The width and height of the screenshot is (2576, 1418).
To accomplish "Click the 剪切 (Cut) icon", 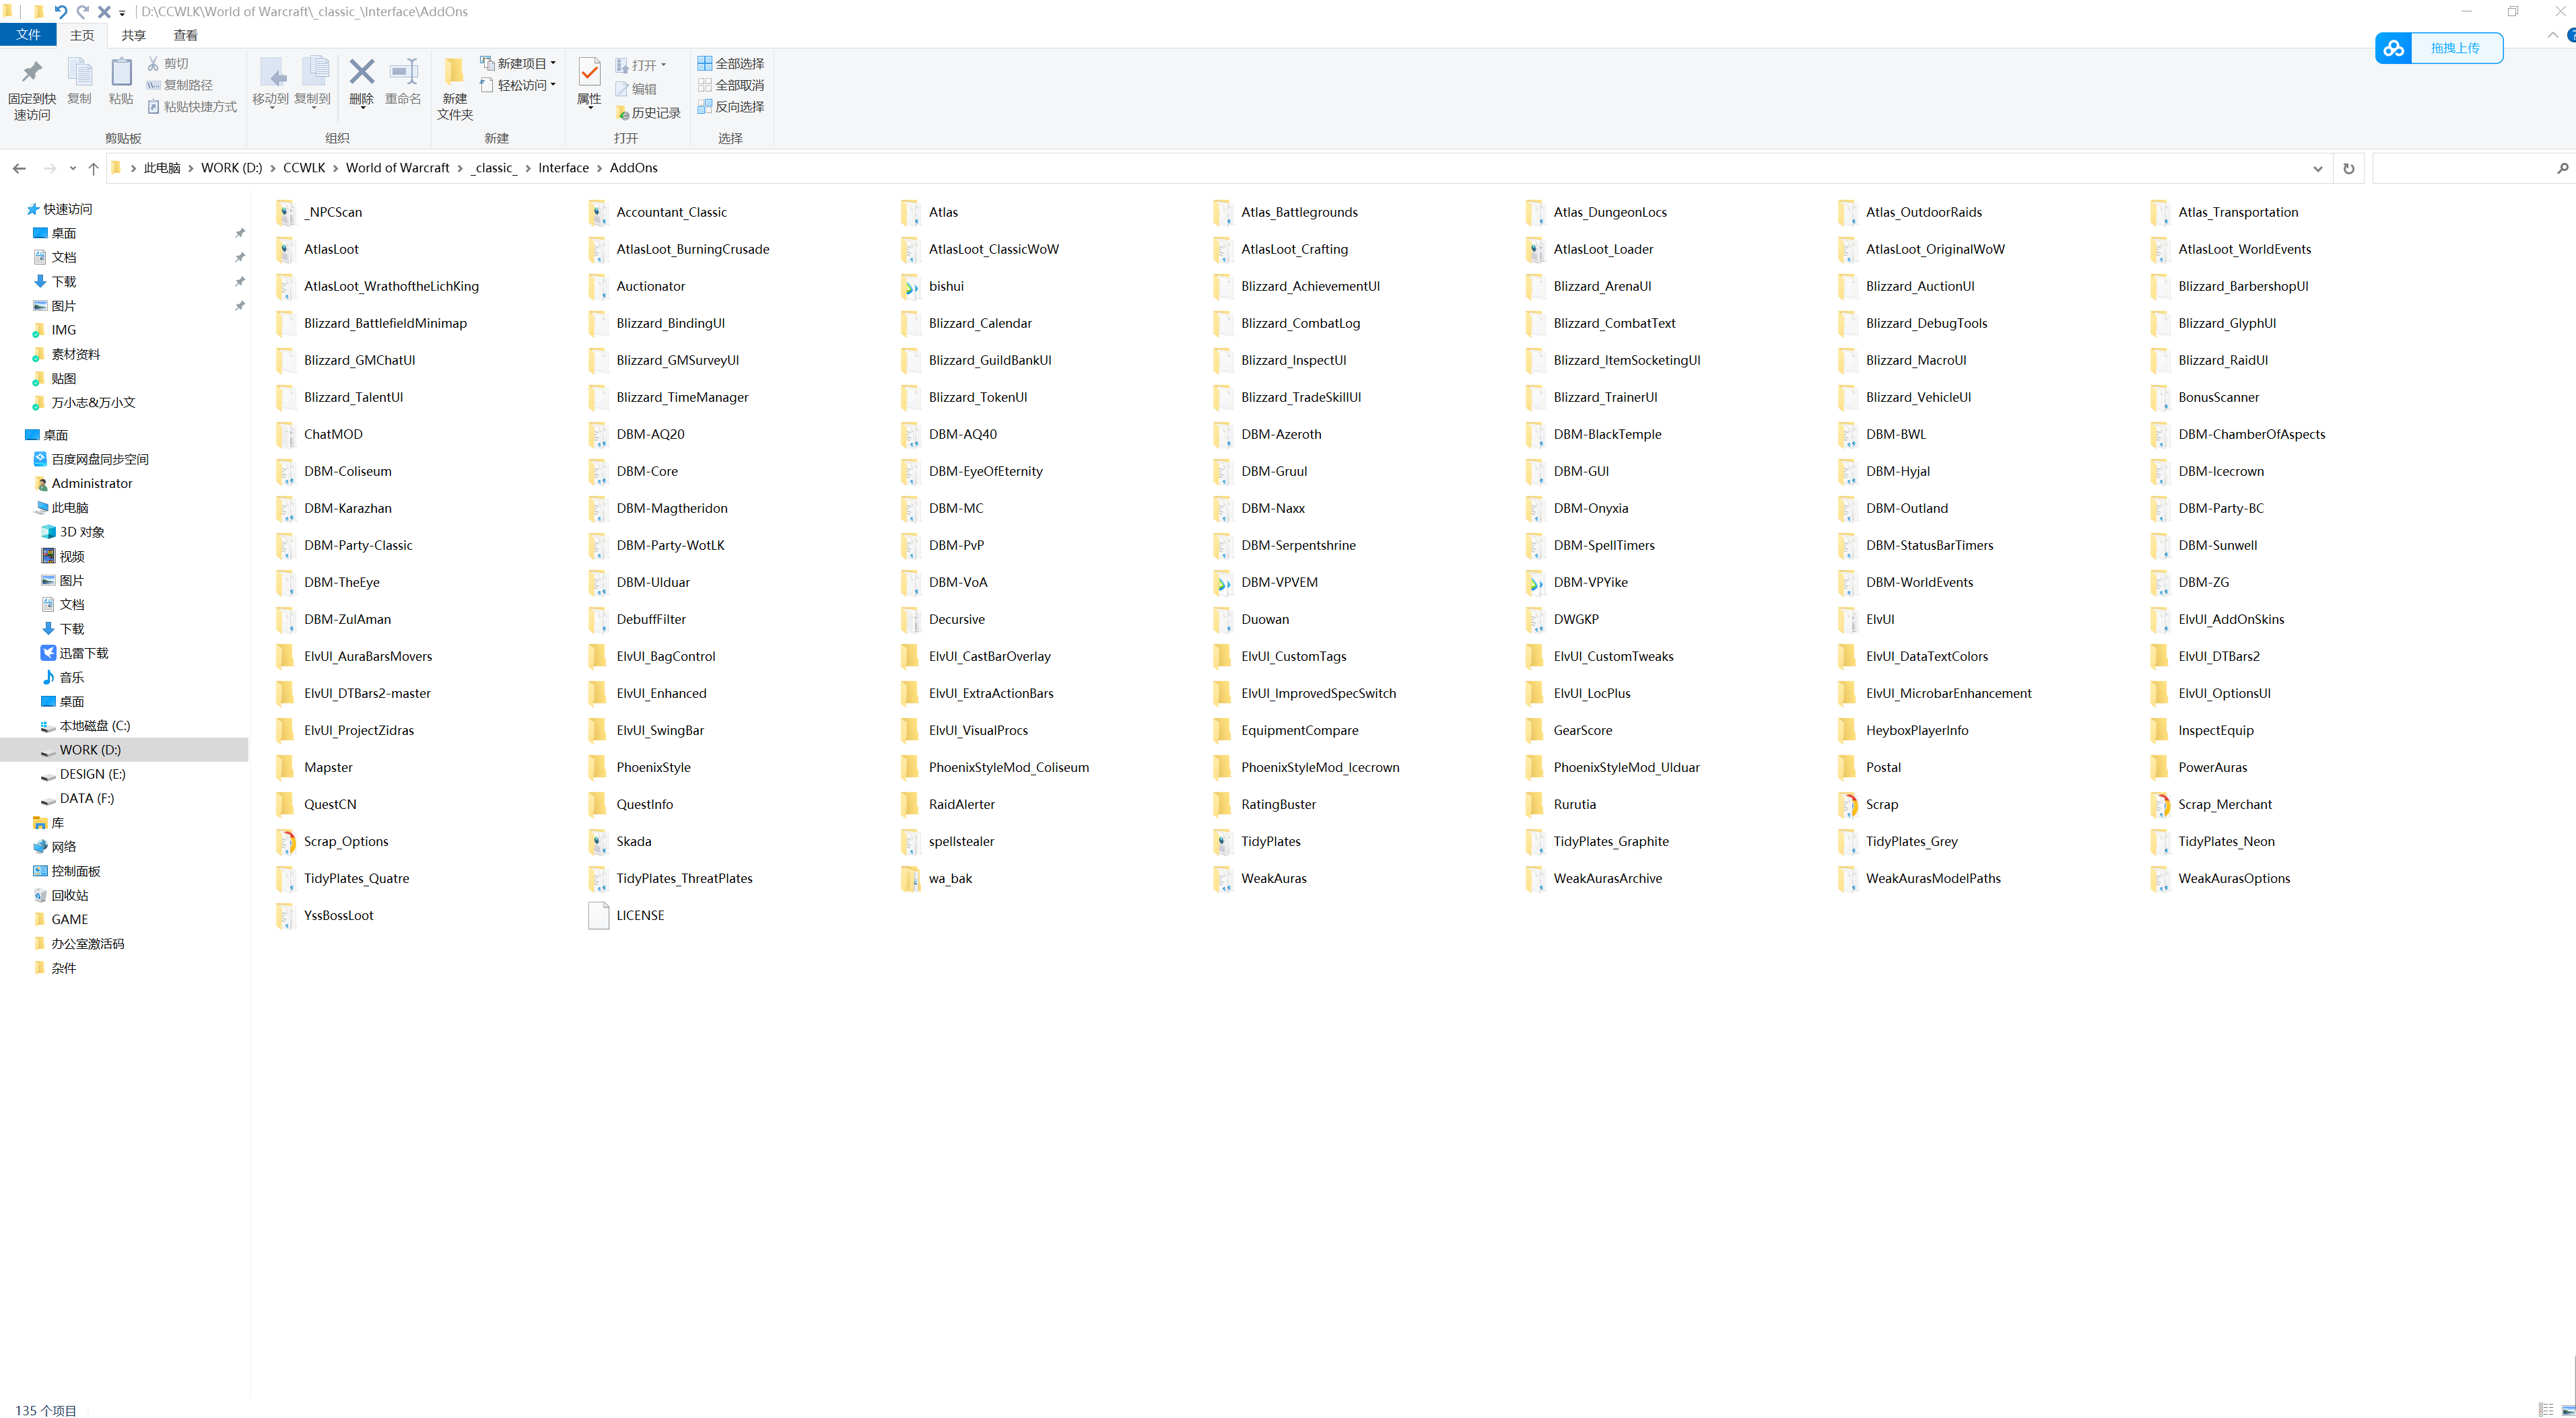I will (153, 63).
